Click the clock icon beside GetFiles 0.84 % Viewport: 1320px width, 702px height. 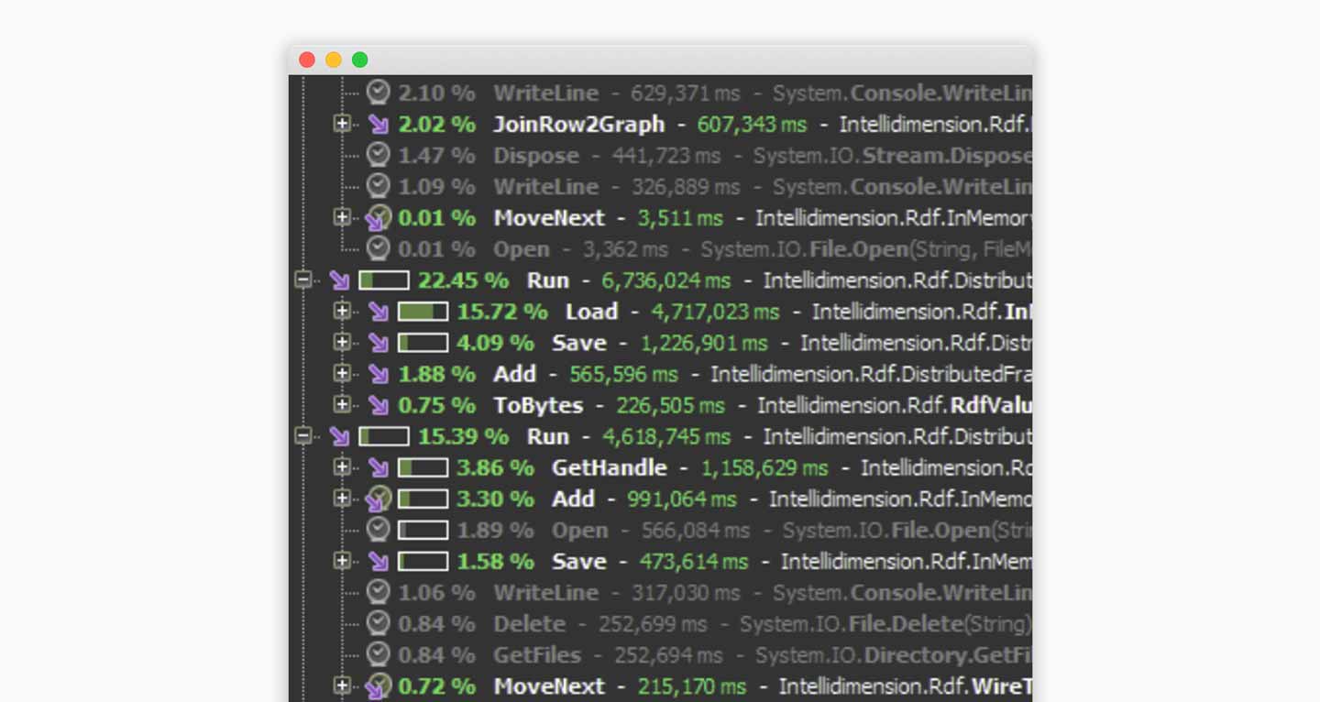coord(379,654)
